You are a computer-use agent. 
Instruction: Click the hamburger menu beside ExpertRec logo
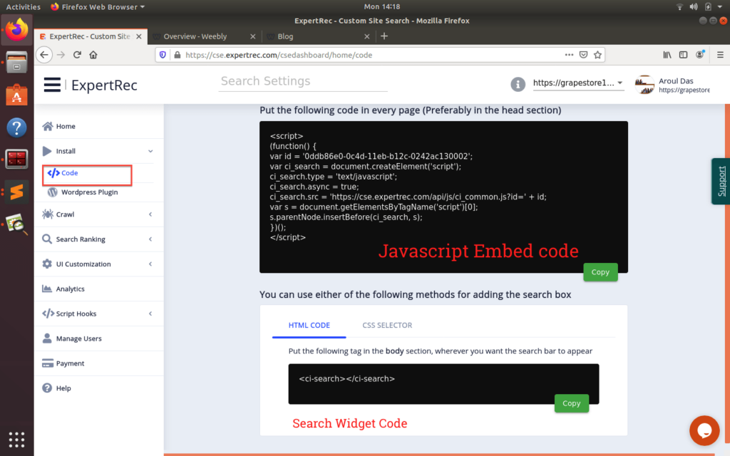tap(52, 84)
